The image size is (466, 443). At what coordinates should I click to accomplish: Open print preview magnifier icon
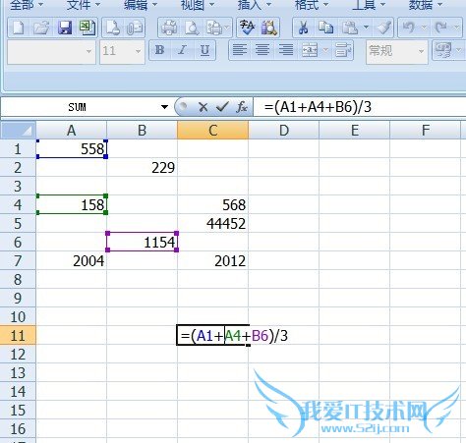click(192, 28)
